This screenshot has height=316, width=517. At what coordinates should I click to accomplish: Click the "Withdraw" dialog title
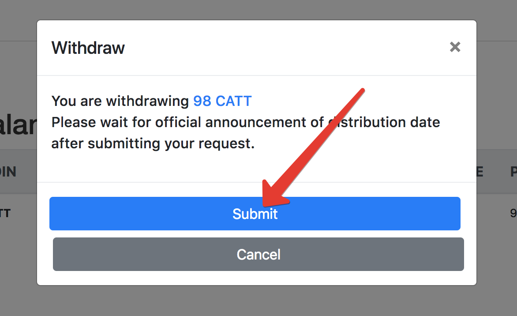(88, 48)
